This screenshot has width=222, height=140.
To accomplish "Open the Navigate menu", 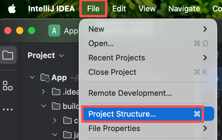I will 184,9.
